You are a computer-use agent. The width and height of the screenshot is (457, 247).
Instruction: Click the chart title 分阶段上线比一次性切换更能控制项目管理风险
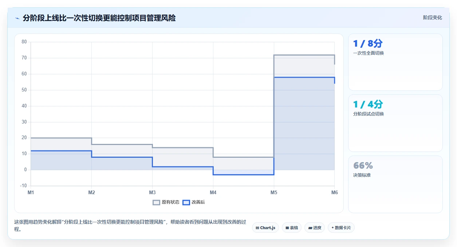coord(99,18)
